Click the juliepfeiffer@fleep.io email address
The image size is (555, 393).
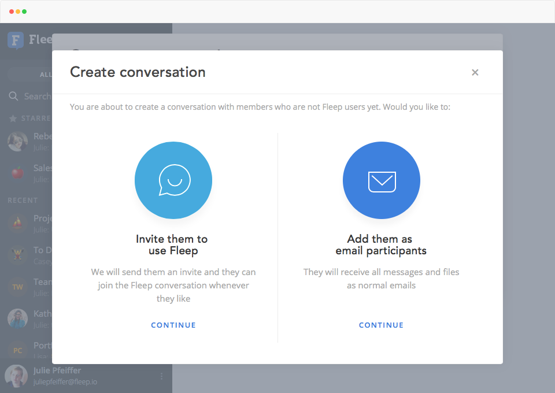[x=65, y=382]
